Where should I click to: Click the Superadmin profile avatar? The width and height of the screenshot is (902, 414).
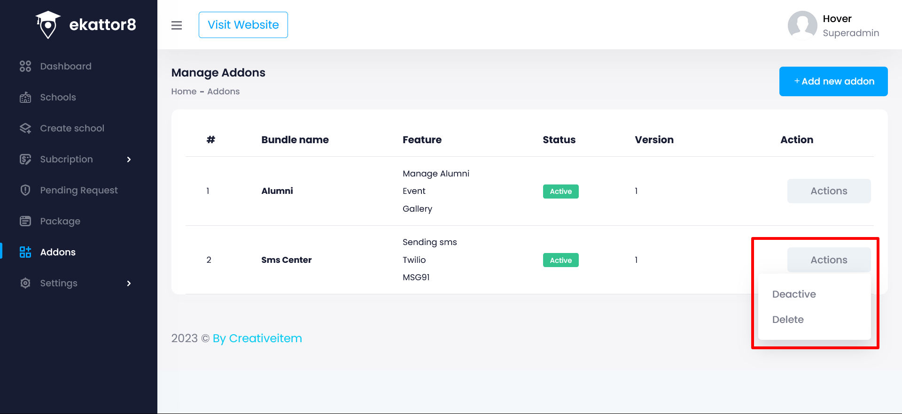click(x=802, y=25)
